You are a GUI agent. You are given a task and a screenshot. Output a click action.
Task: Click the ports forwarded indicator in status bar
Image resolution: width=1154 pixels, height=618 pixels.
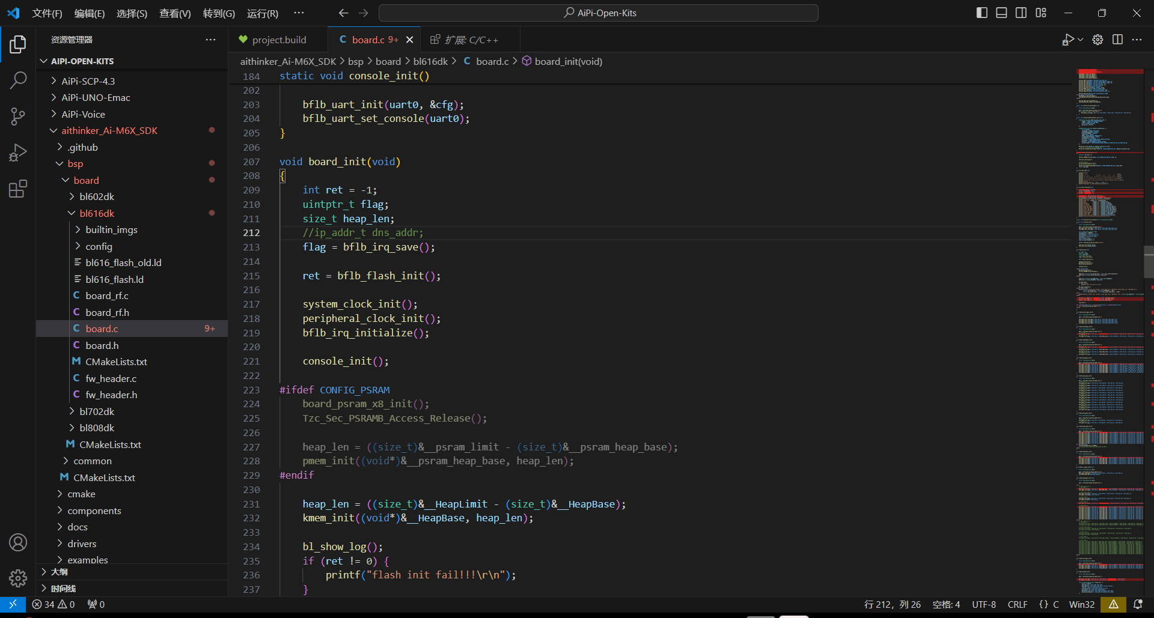(x=96, y=604)
